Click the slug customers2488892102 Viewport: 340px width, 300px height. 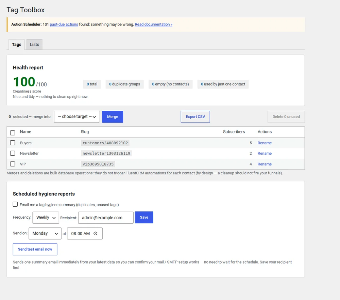(x=105, y=143)
